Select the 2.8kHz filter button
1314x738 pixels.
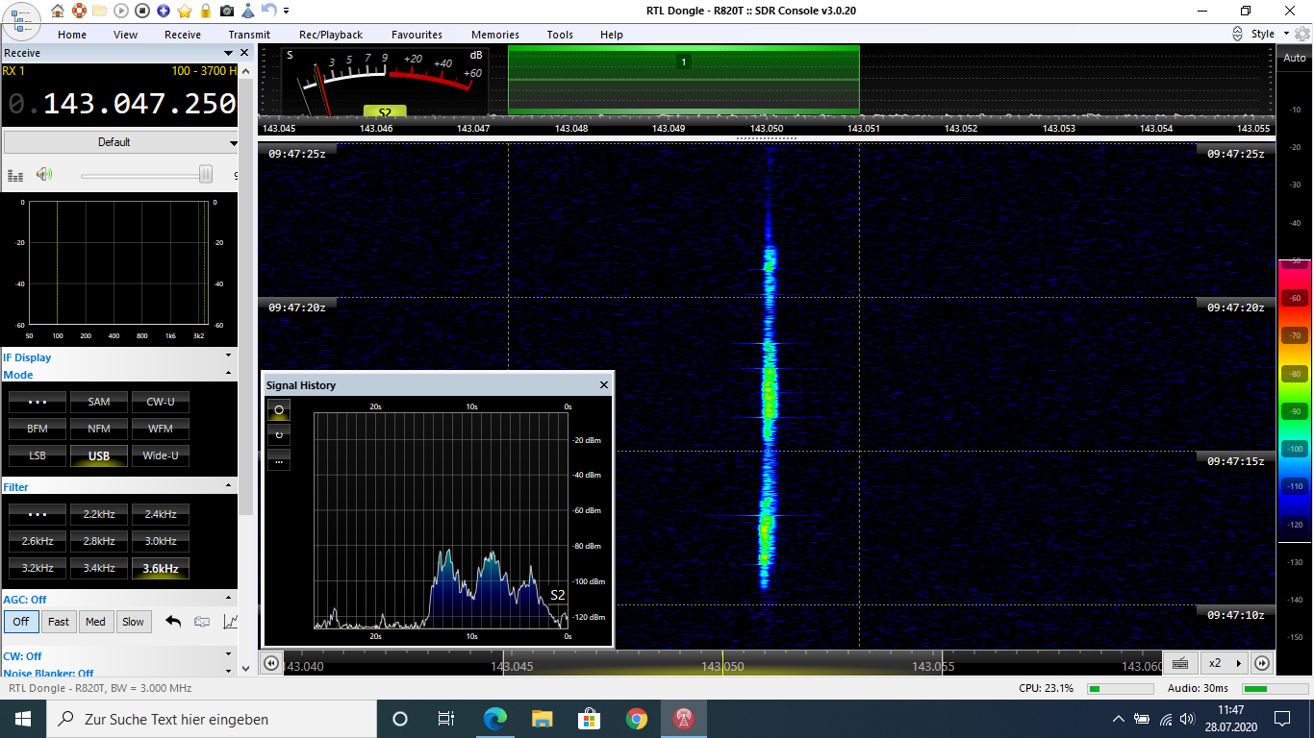click(99, 541)
